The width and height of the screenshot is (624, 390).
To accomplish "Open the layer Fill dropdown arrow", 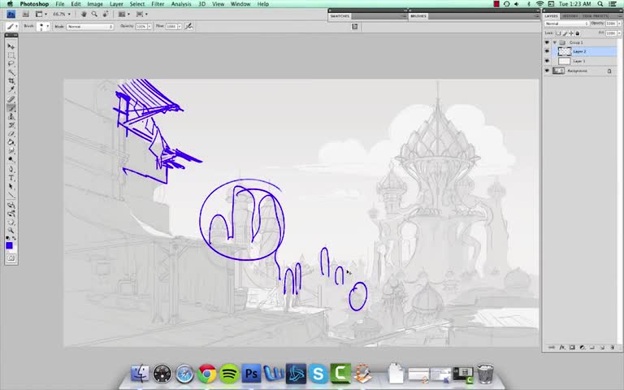I will tap(619, 33).
